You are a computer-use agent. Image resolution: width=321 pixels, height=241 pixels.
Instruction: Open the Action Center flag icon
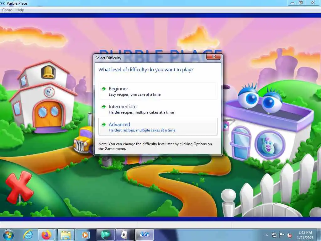pos(282,235)
